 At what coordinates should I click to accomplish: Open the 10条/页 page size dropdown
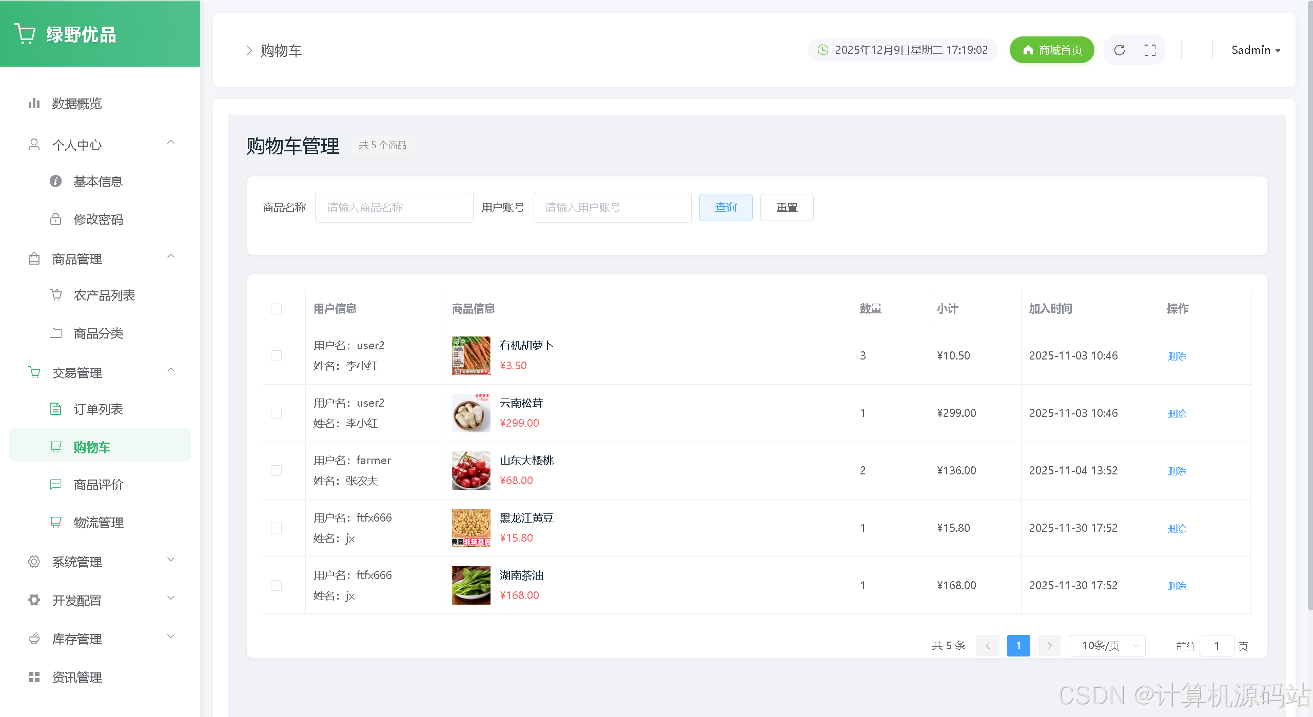point(1107,646)
